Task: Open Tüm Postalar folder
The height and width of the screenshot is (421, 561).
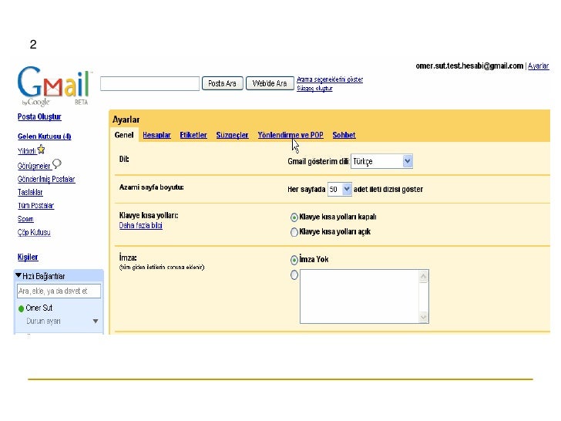Action: pos(35,206)
